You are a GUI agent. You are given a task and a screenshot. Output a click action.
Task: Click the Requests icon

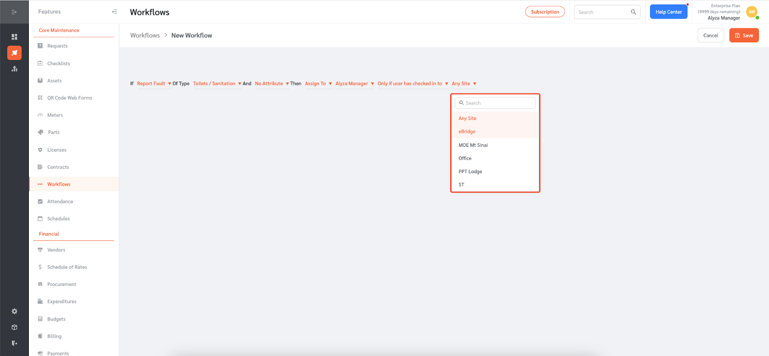pyautogui.click(x=40, y=46)
